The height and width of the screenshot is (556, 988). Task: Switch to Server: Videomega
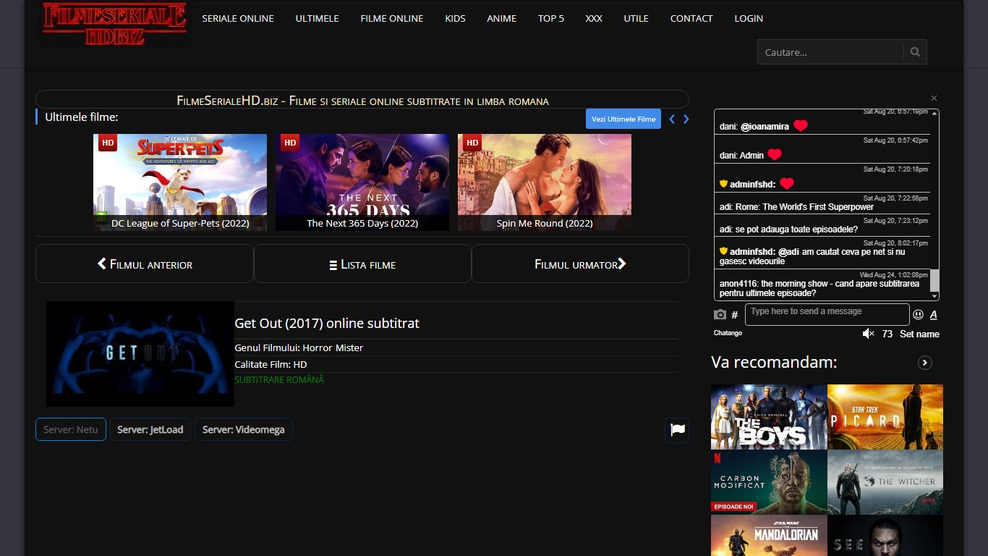click(244, 429)
